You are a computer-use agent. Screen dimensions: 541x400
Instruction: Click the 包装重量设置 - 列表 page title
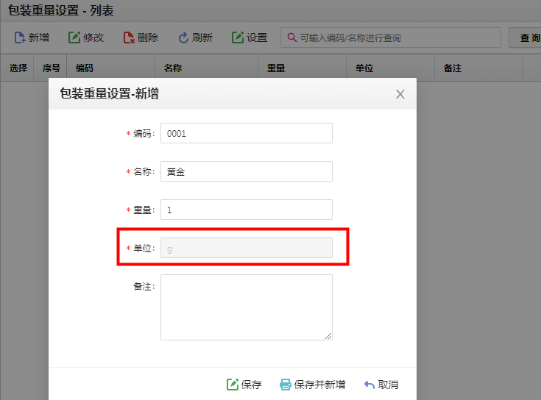[60, 11]
